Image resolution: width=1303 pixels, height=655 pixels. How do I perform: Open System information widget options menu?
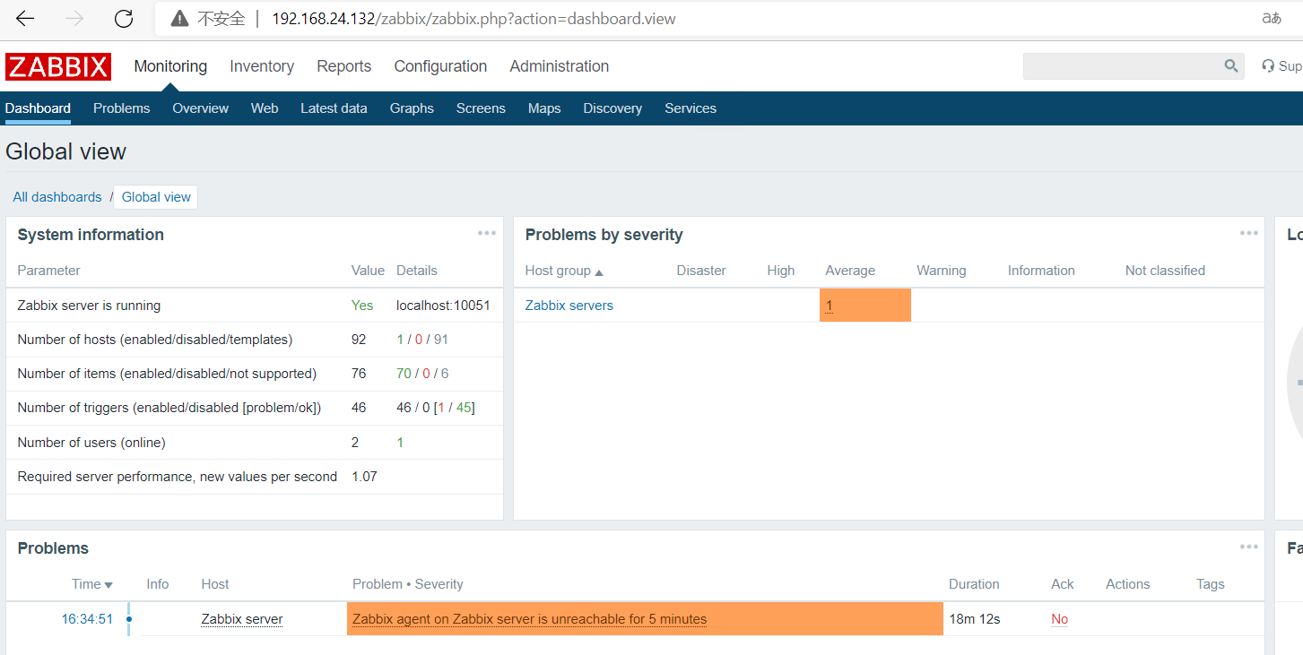(x=487, y=233)
